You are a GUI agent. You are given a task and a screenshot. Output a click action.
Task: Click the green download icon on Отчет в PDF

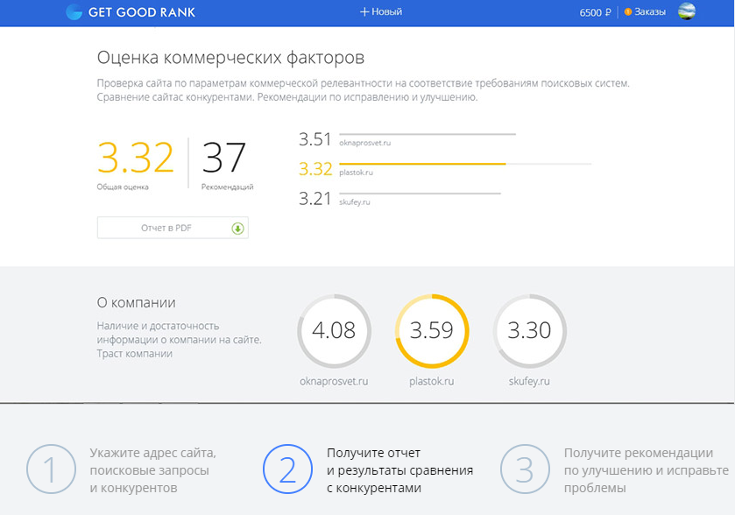[x=235, y=227]
